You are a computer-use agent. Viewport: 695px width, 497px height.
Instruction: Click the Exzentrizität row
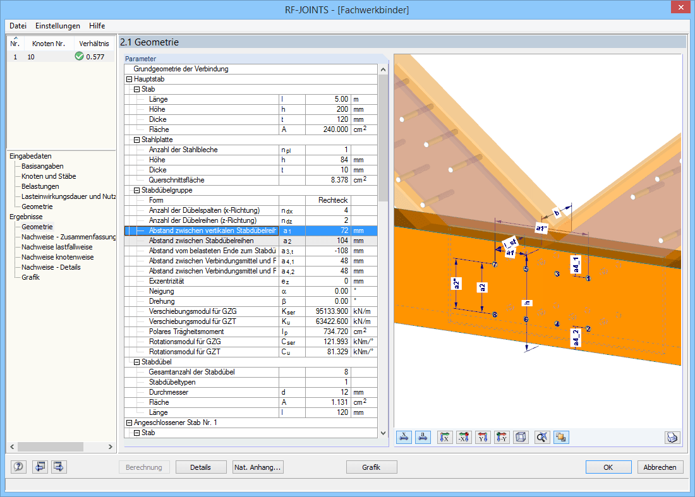click(251, 281)
